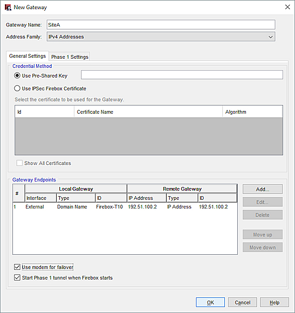The image size is (295, 313).
Task: Click the Algorithm column header
Action: pyautogui.click(x=252, y=112)
